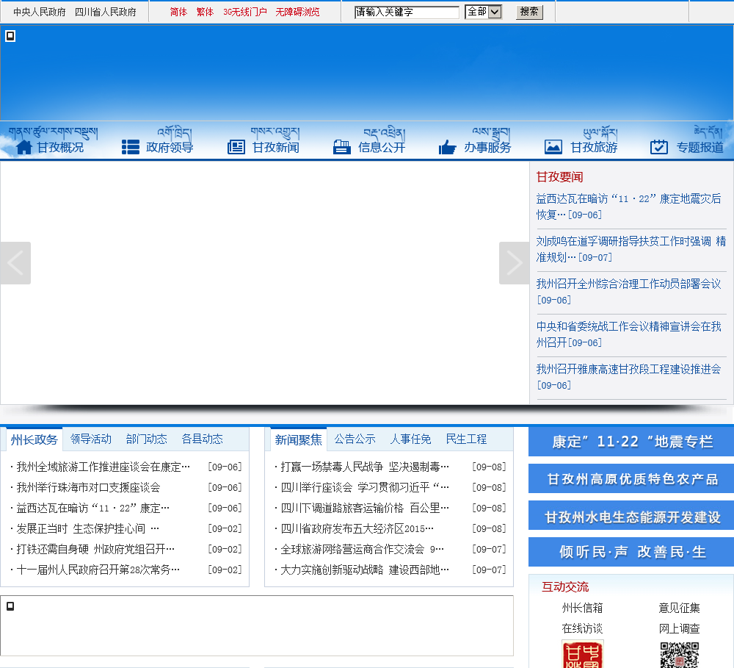734x668 pixels.
Task: Click the red 甘孜 seal logo
Action: [x=583, y=654]
